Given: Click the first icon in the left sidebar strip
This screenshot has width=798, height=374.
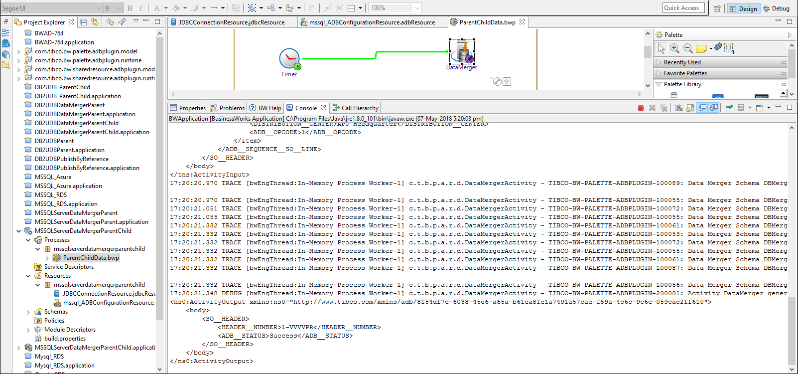Looking at the screenshot, I should pos(6,33).
